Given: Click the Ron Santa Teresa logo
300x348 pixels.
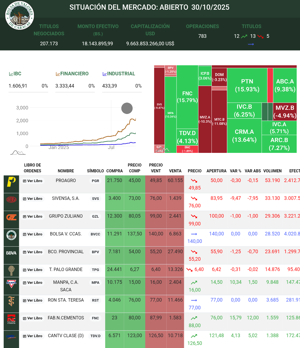Looking at the screenshot, I should pyautogui.click(x=11, y=301).
